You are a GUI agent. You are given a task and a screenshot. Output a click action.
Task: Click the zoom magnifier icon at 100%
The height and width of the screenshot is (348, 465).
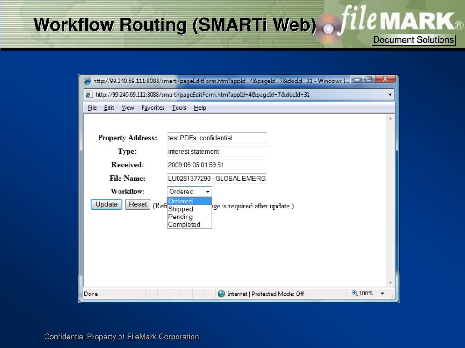click(x=355, y=293)
